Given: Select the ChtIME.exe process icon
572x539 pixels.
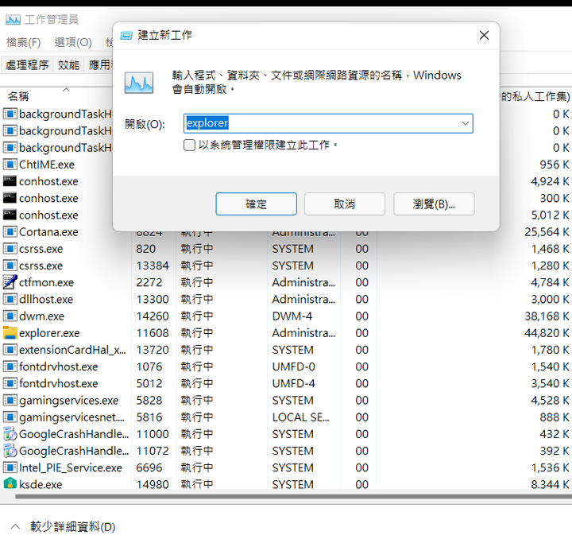Looking at the screenshot, I should point(10,165).
